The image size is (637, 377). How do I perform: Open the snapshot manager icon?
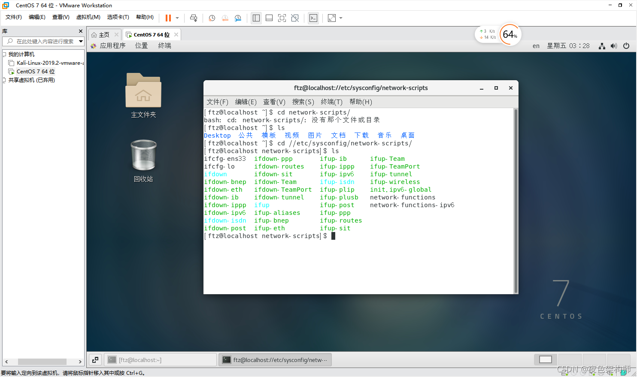pyautogui.click(x=238, y=18)
